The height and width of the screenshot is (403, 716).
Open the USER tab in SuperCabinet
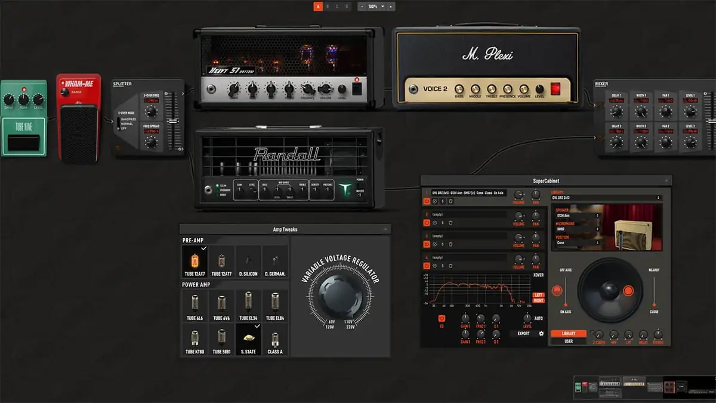(568, 340)
